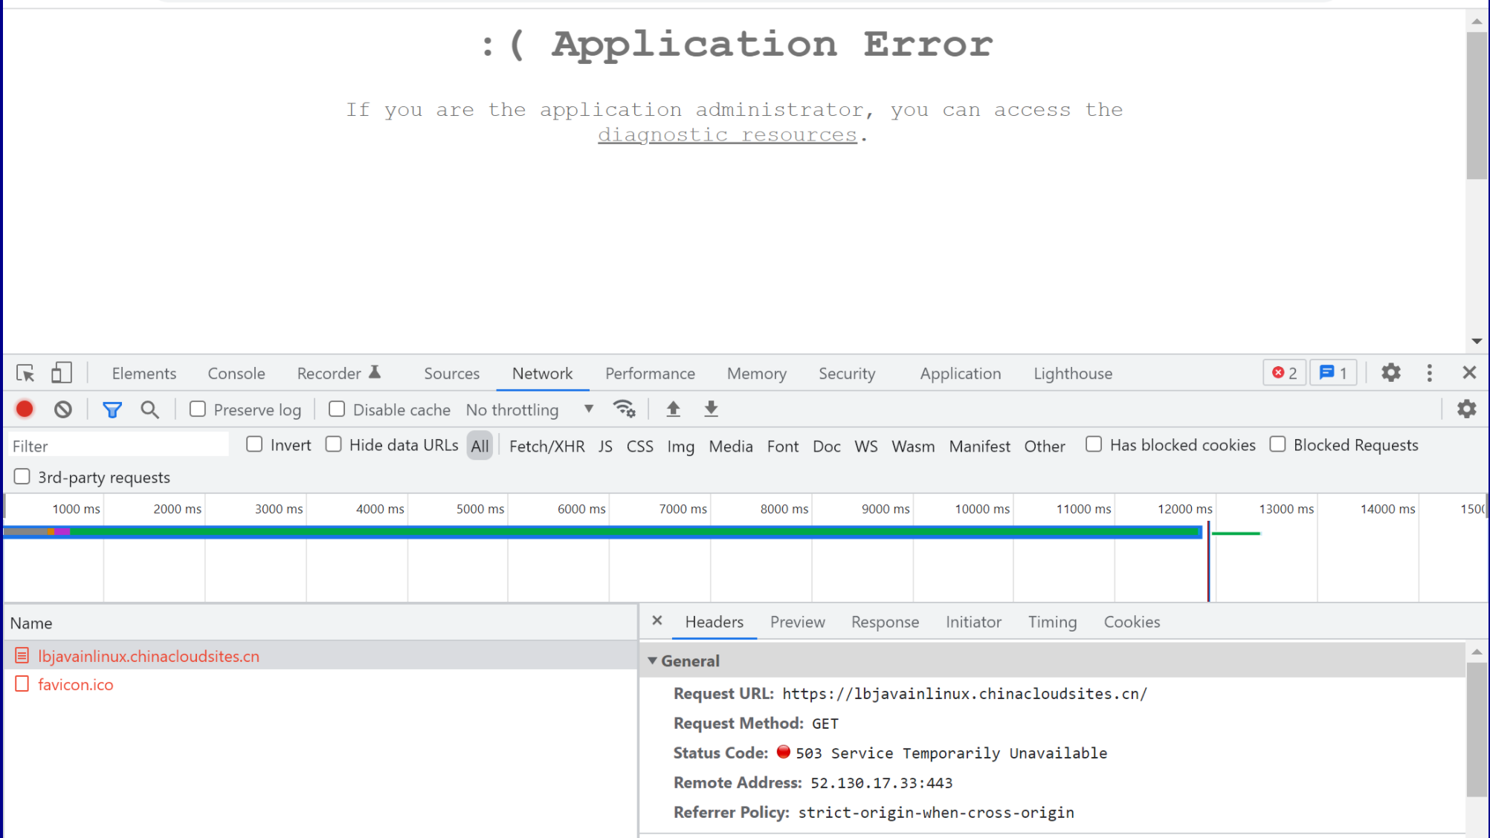Screen dimensions: 1490x838
Task: Select the Fetch/XHR filter
Action: (x=546, y=444)
